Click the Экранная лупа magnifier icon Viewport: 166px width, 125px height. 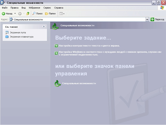pyautogui.click(x=7, y=32)
